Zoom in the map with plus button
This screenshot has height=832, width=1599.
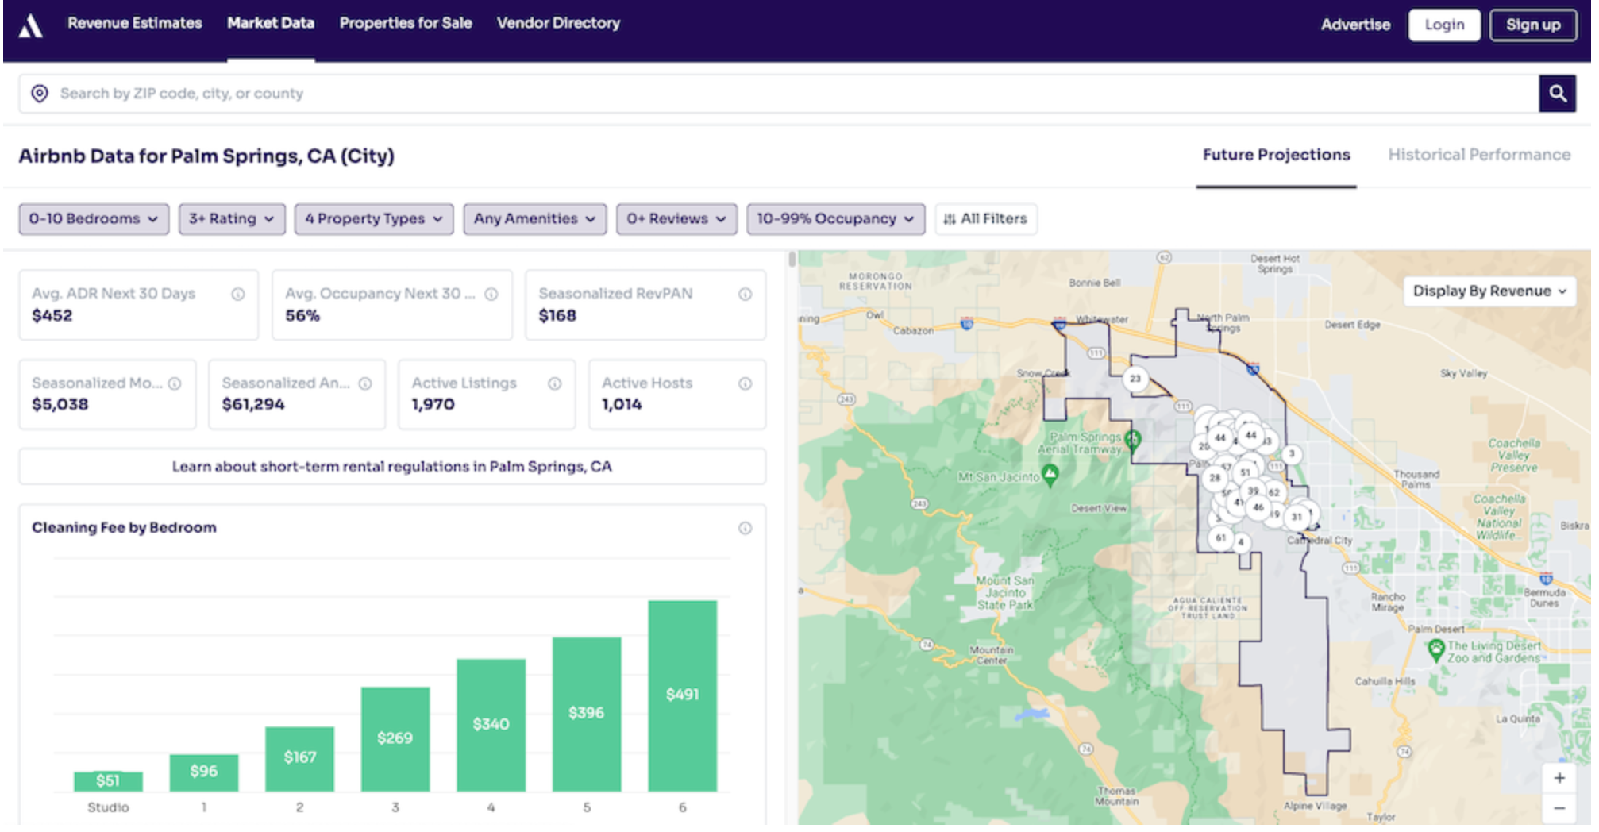pos(1559,778)
